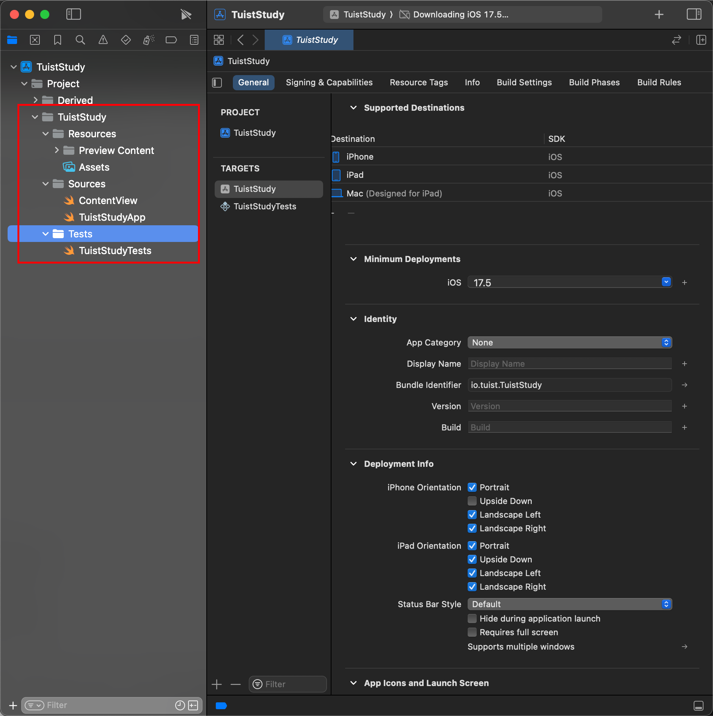The width and height of the screenshot is (713, 716).
Task: Enable Requires full screen
Action: 472,632
